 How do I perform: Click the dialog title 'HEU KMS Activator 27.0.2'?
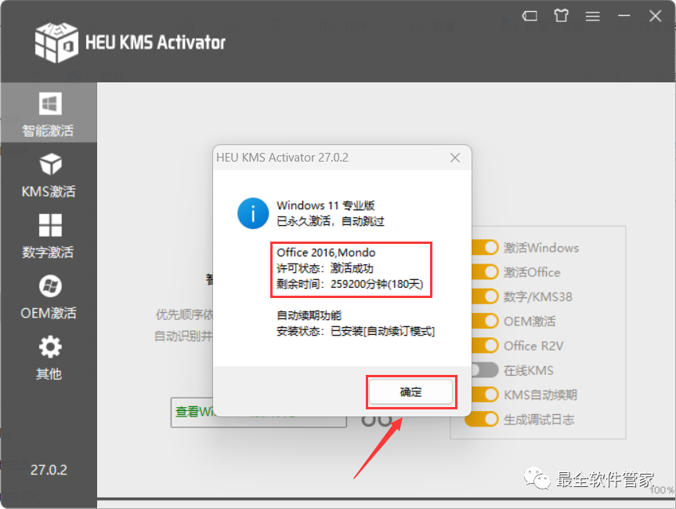tap(283, 158)
